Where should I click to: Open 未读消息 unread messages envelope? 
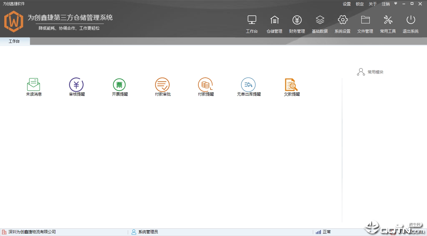point(34,87)
